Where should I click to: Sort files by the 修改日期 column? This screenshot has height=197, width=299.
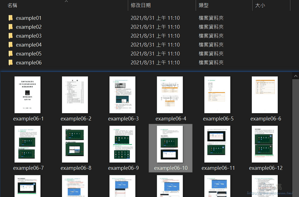(141, 5)
